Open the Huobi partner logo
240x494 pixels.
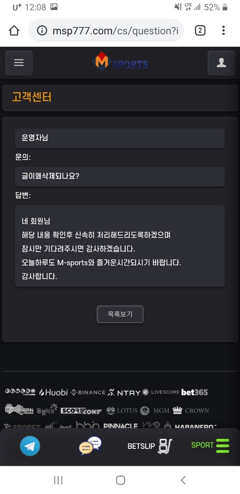(53, 392)
